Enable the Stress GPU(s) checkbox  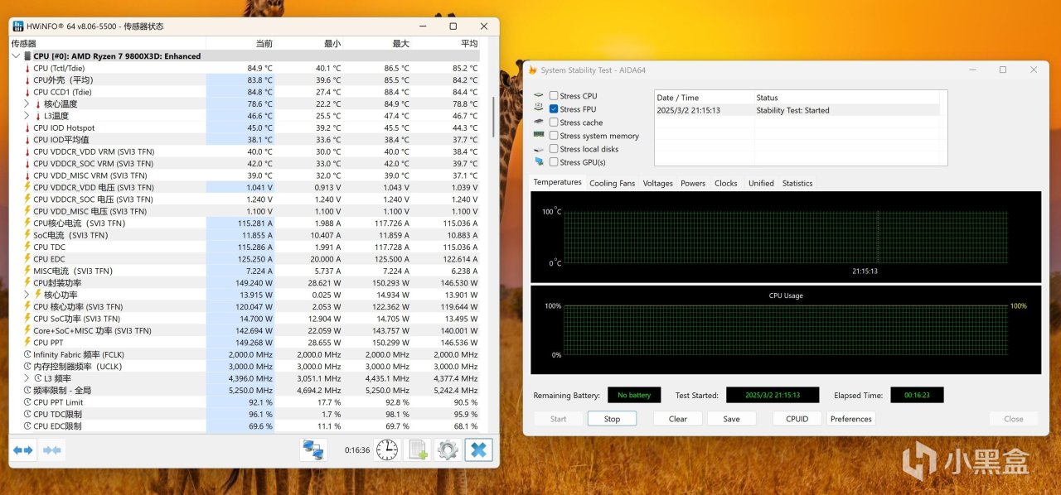tap(554, 162)
